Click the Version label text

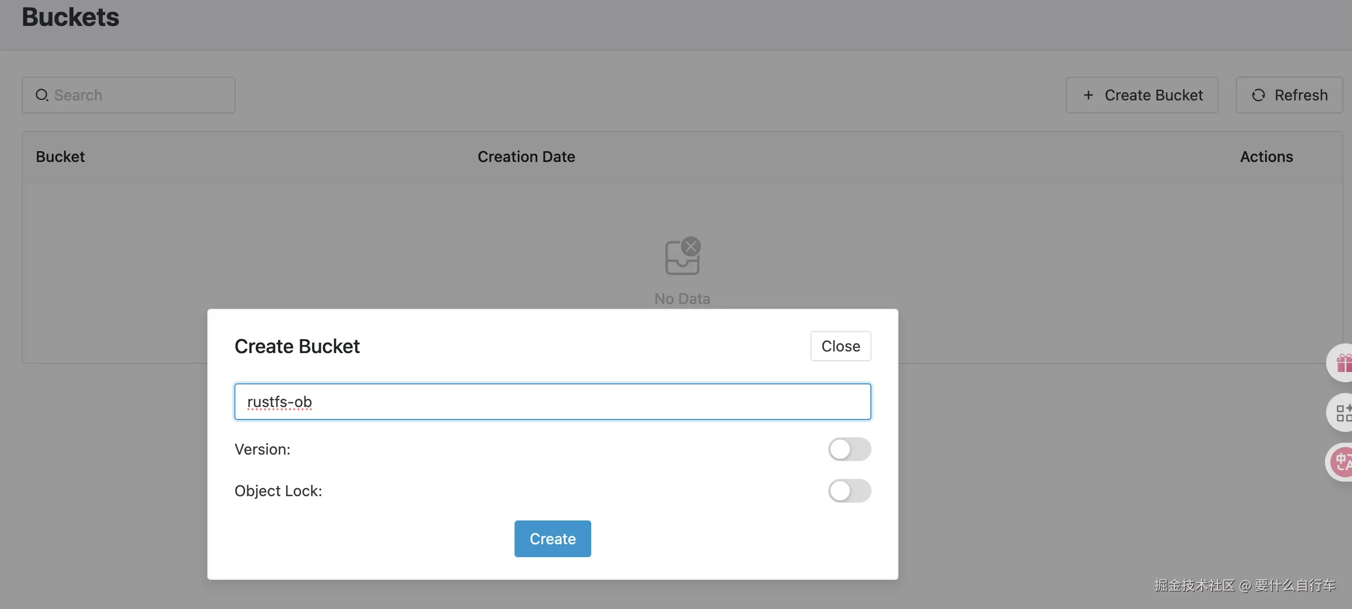coord(262,449)
